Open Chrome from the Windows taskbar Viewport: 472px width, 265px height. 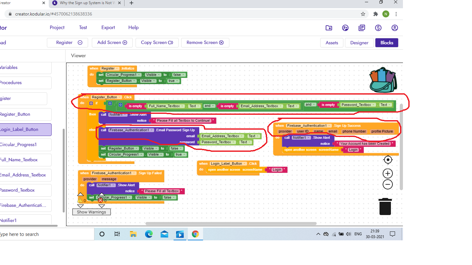click(x=195, y=234)
